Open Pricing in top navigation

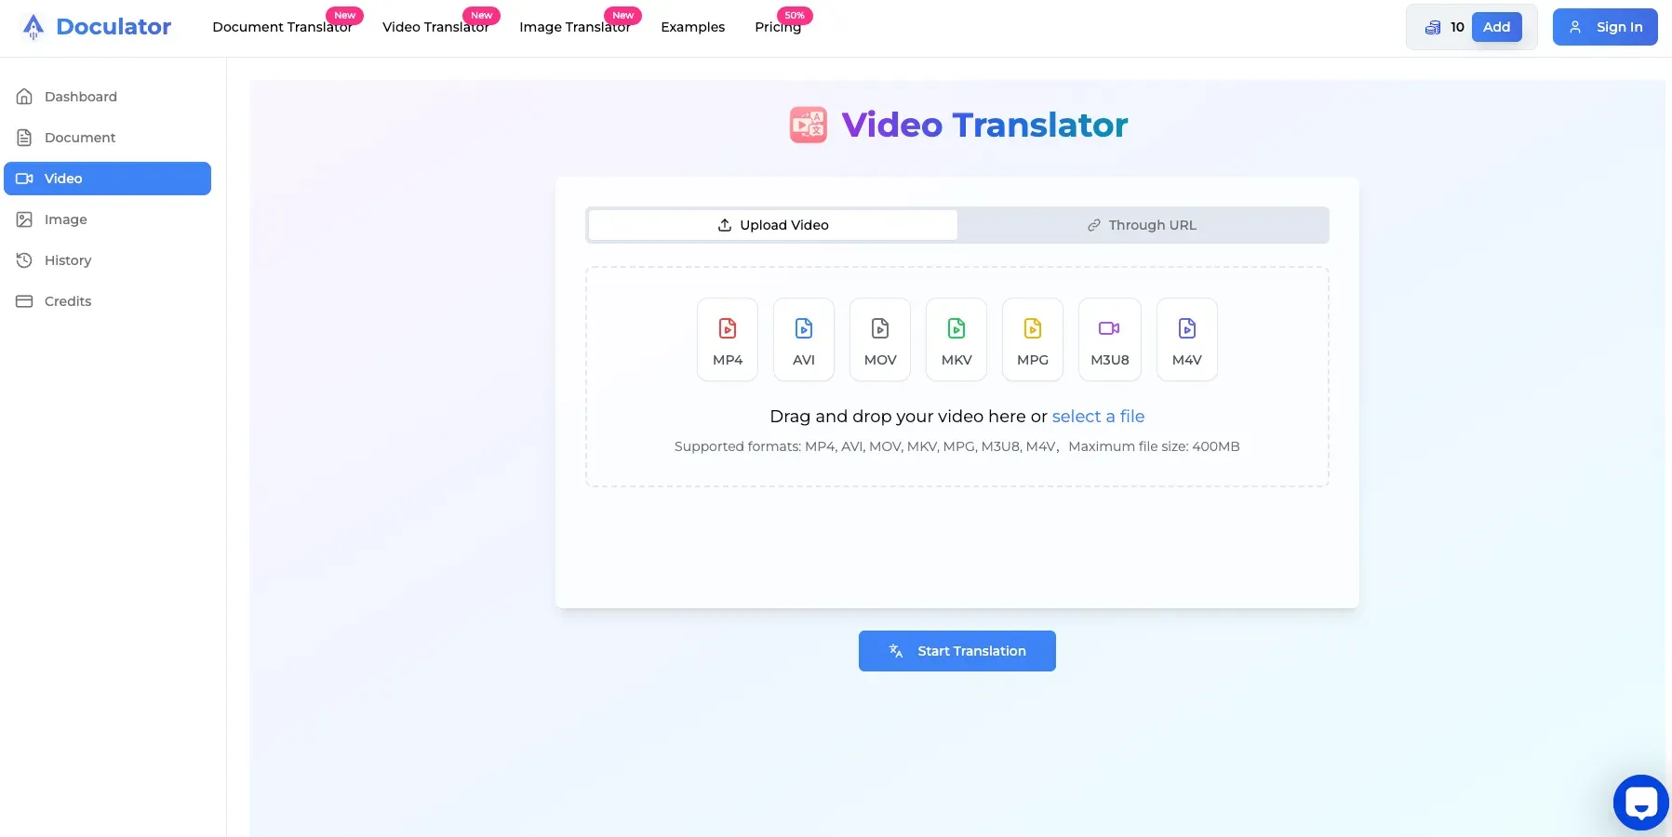pyautogui.click(x=778, y=27)
